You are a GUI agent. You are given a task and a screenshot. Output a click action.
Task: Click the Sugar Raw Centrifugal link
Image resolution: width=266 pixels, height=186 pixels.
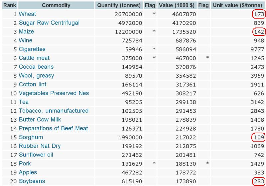click(x=49, y=23)
